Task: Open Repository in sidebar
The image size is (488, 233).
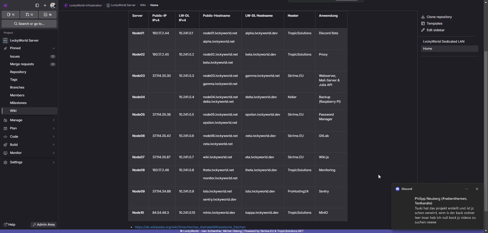Action: click(x=18, y=72)
